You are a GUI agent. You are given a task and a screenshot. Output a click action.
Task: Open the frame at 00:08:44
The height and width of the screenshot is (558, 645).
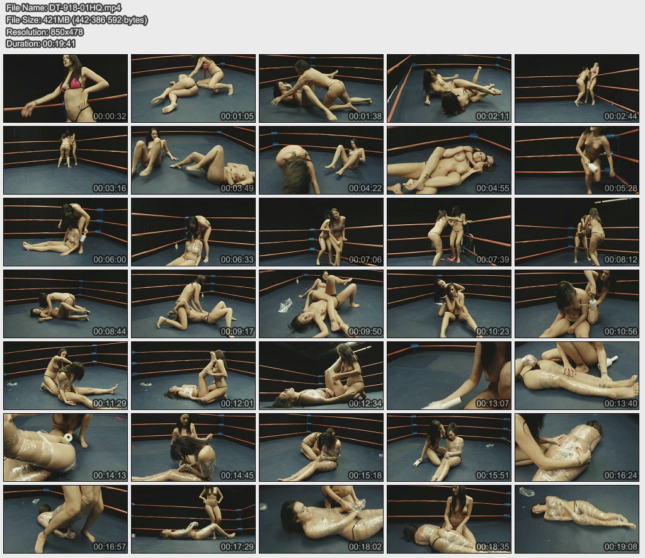[66, 304]
